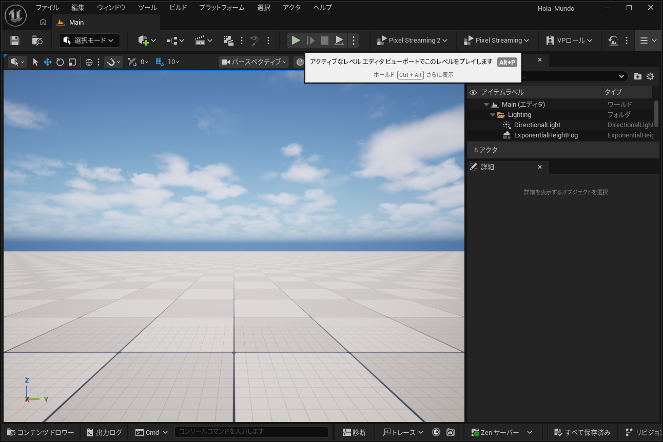Viewport: 663px width, 442px height.
Task: Open the プラットフォーム menu
Action: pos(222,8)
